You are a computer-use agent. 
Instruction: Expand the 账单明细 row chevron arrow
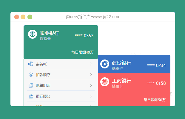91,85
